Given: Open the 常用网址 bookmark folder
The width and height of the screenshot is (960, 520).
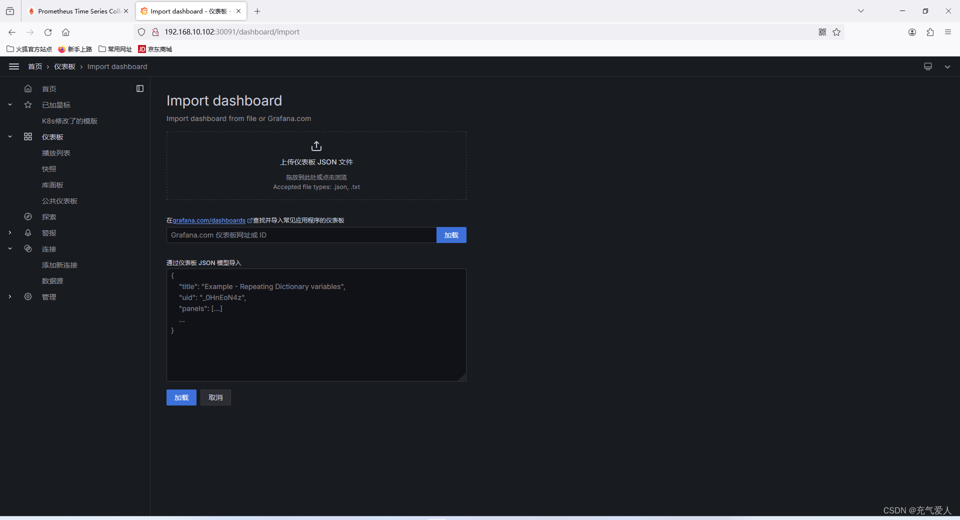Looking at the screenshot, I should (x=115, y=49).
